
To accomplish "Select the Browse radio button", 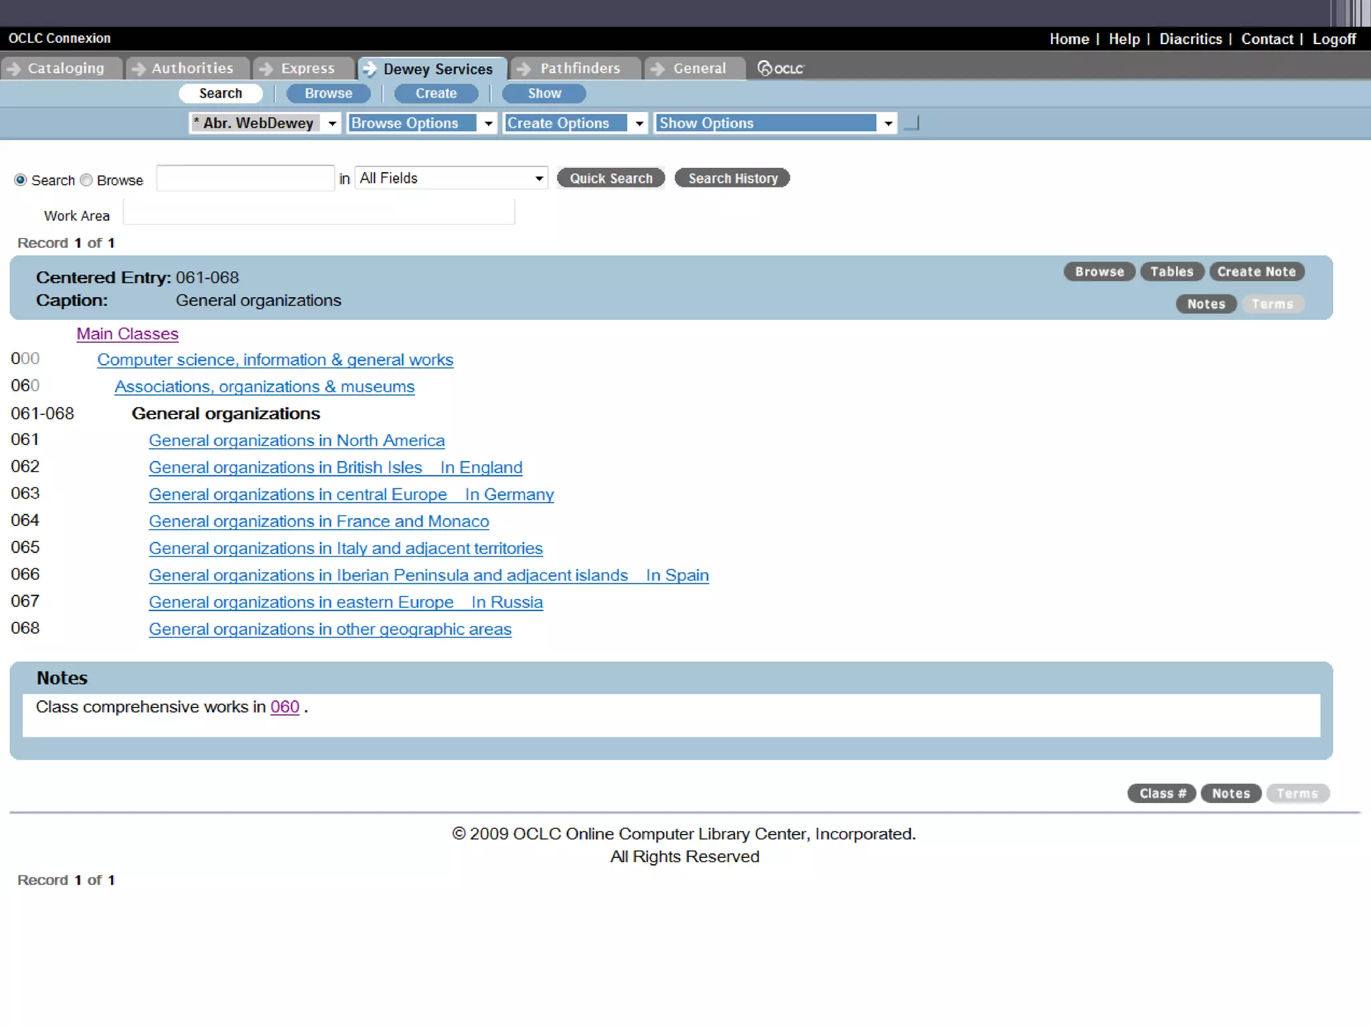I will coord(86,180).
